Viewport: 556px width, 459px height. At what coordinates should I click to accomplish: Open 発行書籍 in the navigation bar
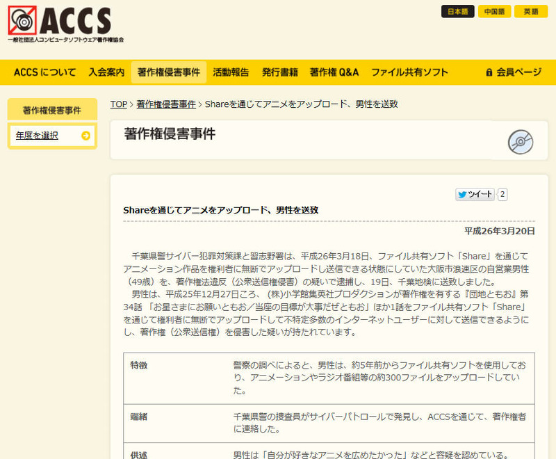(x=280, y=72)
